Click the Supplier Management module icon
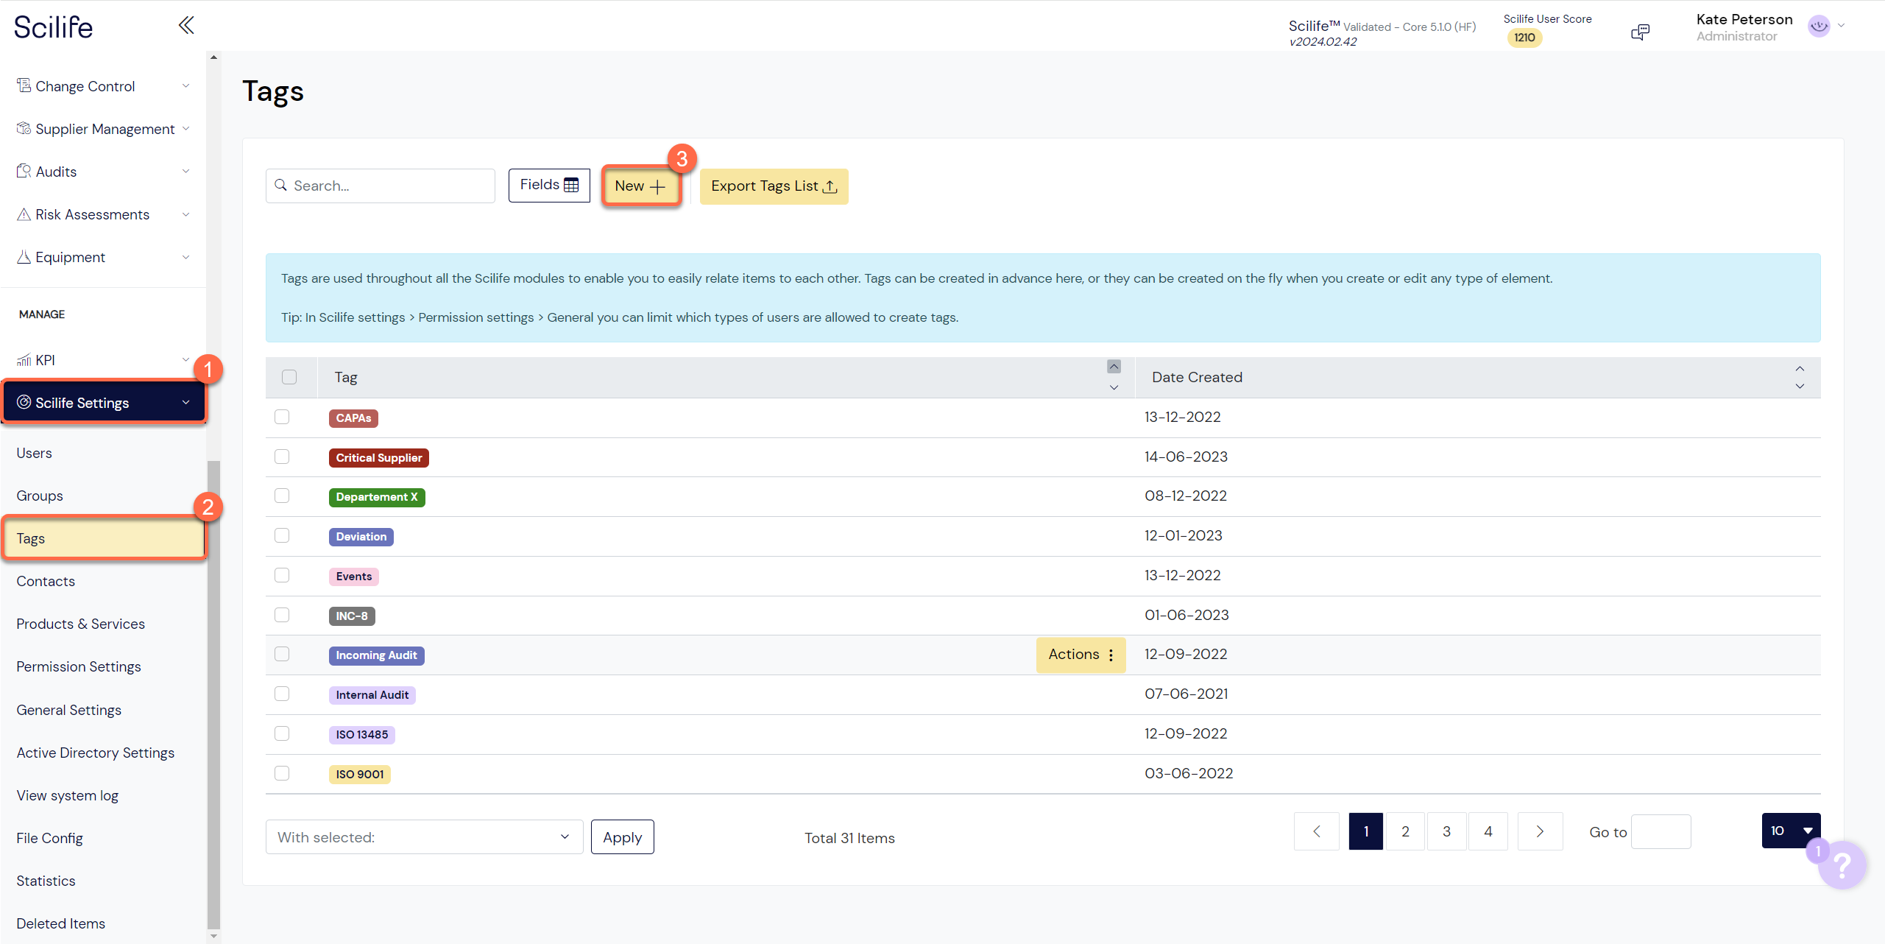This screenshot has width=1885, height=944. click(24, 128)
